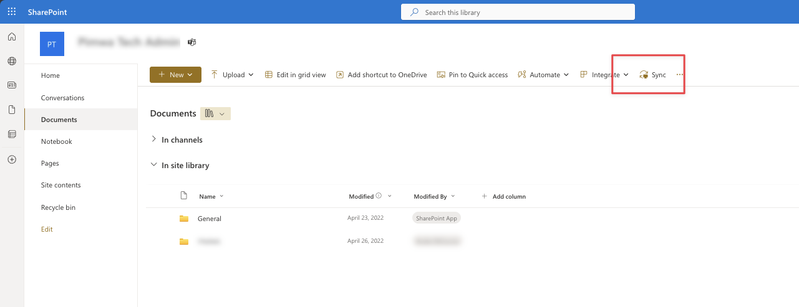Collapse the In site library section
This screenshot has width=799, height=307.
[x=154, y=165]
